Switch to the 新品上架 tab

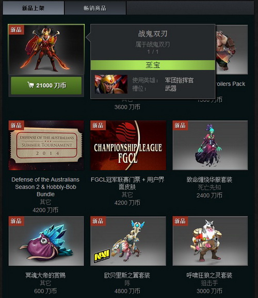click(x=33, y=8)
